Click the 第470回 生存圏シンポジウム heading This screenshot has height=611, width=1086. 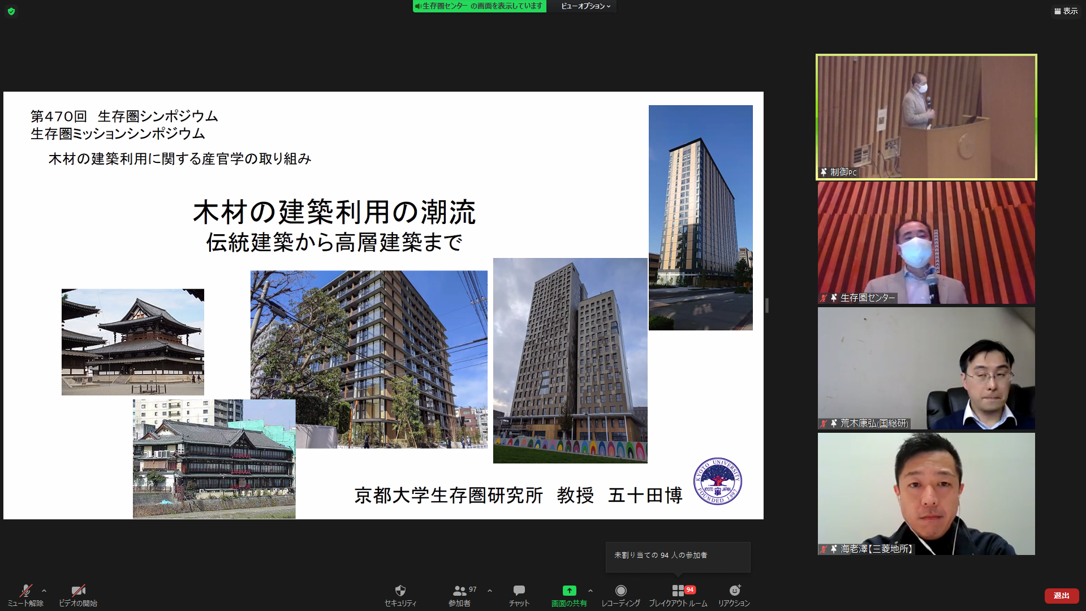point(124,116)
